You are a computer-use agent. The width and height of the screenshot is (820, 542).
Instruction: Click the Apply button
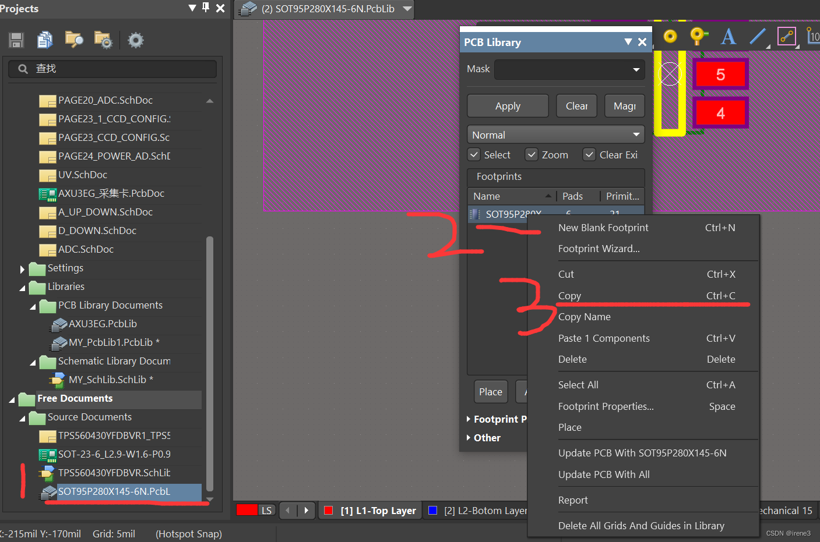(x=508, y=106)
